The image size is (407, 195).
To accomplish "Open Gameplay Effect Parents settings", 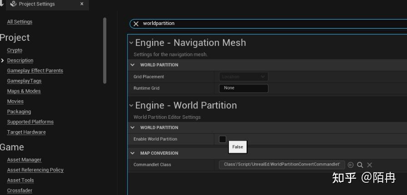I will point(35,71).
